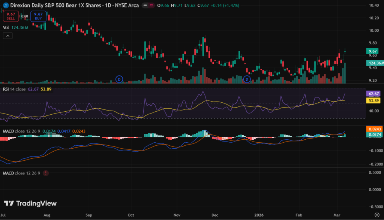
Task: Click the dividend marker near October
Action: pyautogui.click(x=119, y=79)
